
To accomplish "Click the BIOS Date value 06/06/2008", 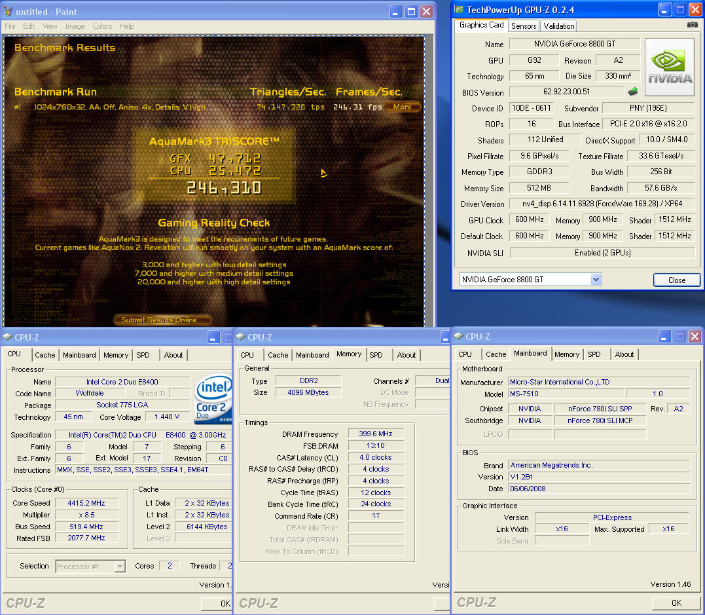I will coord(599,489).
